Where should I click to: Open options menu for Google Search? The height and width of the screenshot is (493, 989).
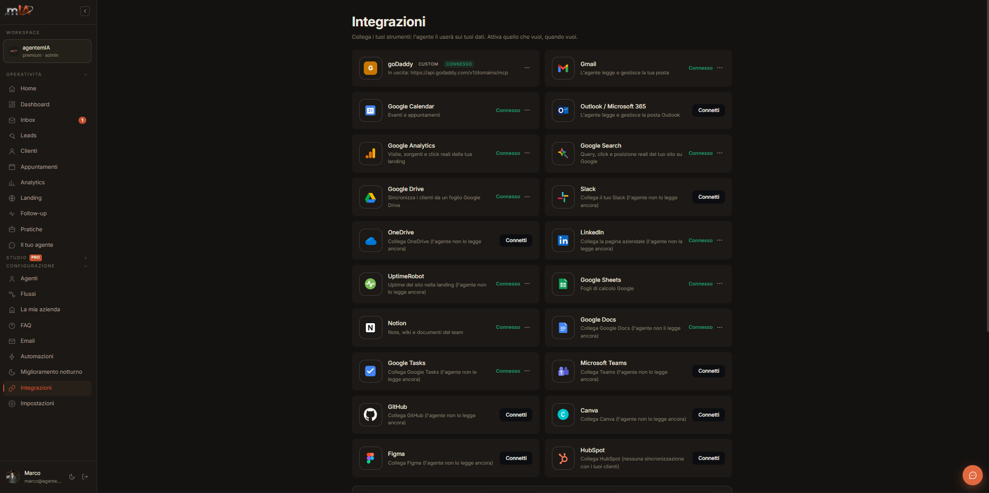720,153
